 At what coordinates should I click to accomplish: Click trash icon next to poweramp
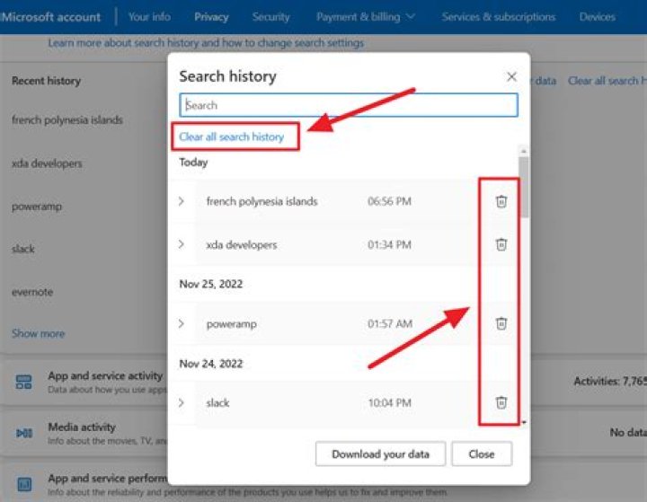point(501,323)
